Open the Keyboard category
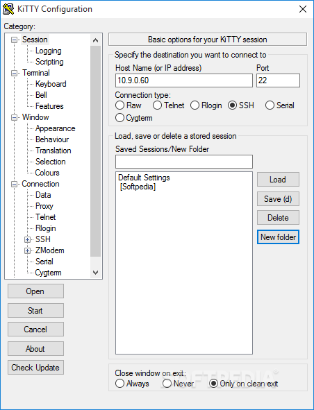The image size is (314, 410). pos(51,84)
